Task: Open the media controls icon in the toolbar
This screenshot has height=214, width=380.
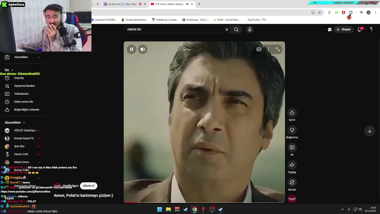Action: pyautogui.click(x=361, y=12)
